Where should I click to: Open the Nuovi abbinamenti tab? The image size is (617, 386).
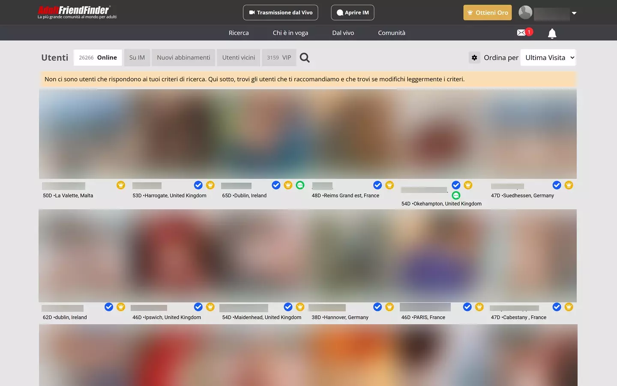pyautogui.click(x=183, y=57)
